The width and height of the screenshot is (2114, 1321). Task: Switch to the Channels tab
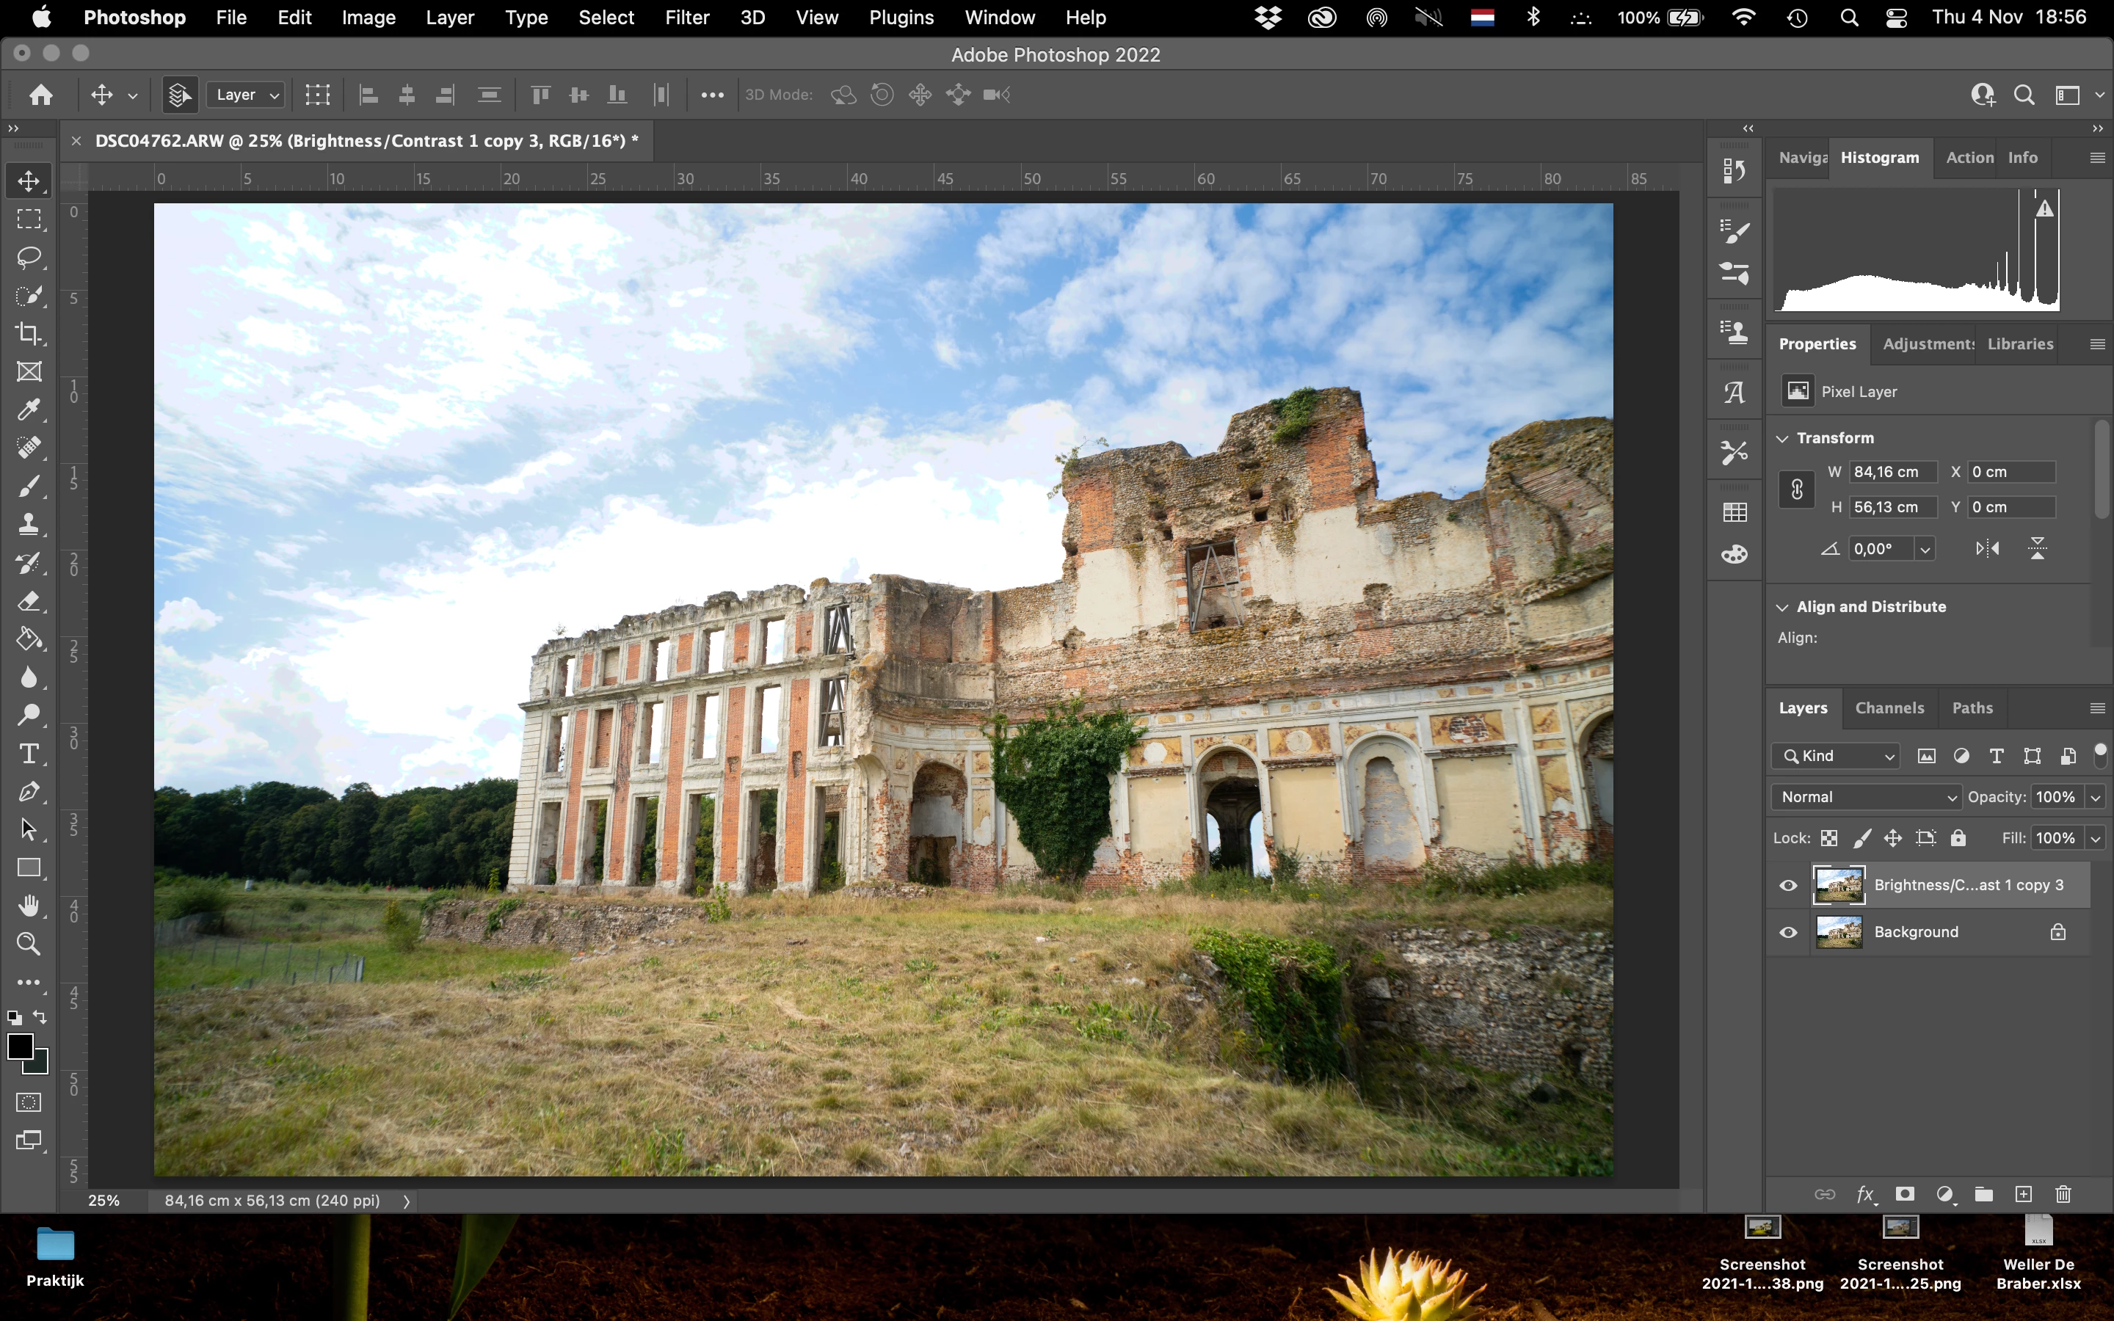(x=1889, y=707)
